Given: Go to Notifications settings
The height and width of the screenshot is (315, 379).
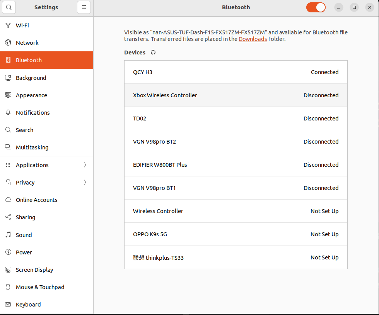Looking at the screenshot, I should pyautogui.click(x=47, y=112).
